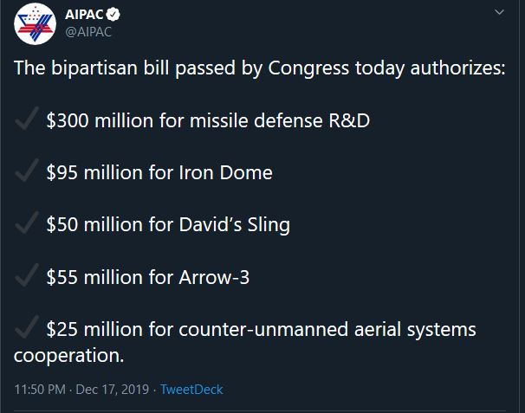
Task: Click the "$25 million for counter-unmanned" text
Action: pyautogui.click(x=261, y=330)
